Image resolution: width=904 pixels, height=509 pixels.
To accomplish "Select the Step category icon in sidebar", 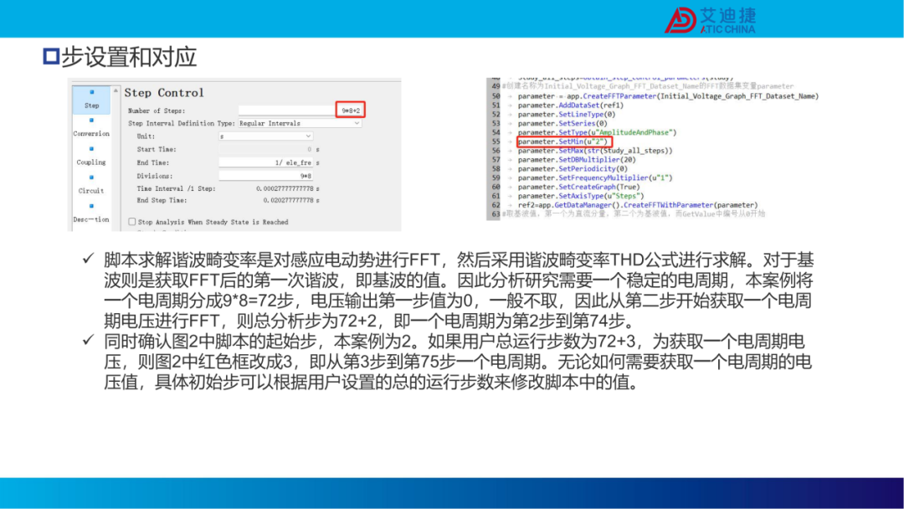I will pyautogui.click(x=91, y=99).
